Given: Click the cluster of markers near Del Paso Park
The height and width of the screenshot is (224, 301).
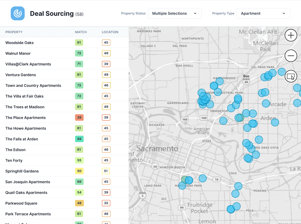Looking at the screenshot, I should pyautogui.click(x=268, y=75).
